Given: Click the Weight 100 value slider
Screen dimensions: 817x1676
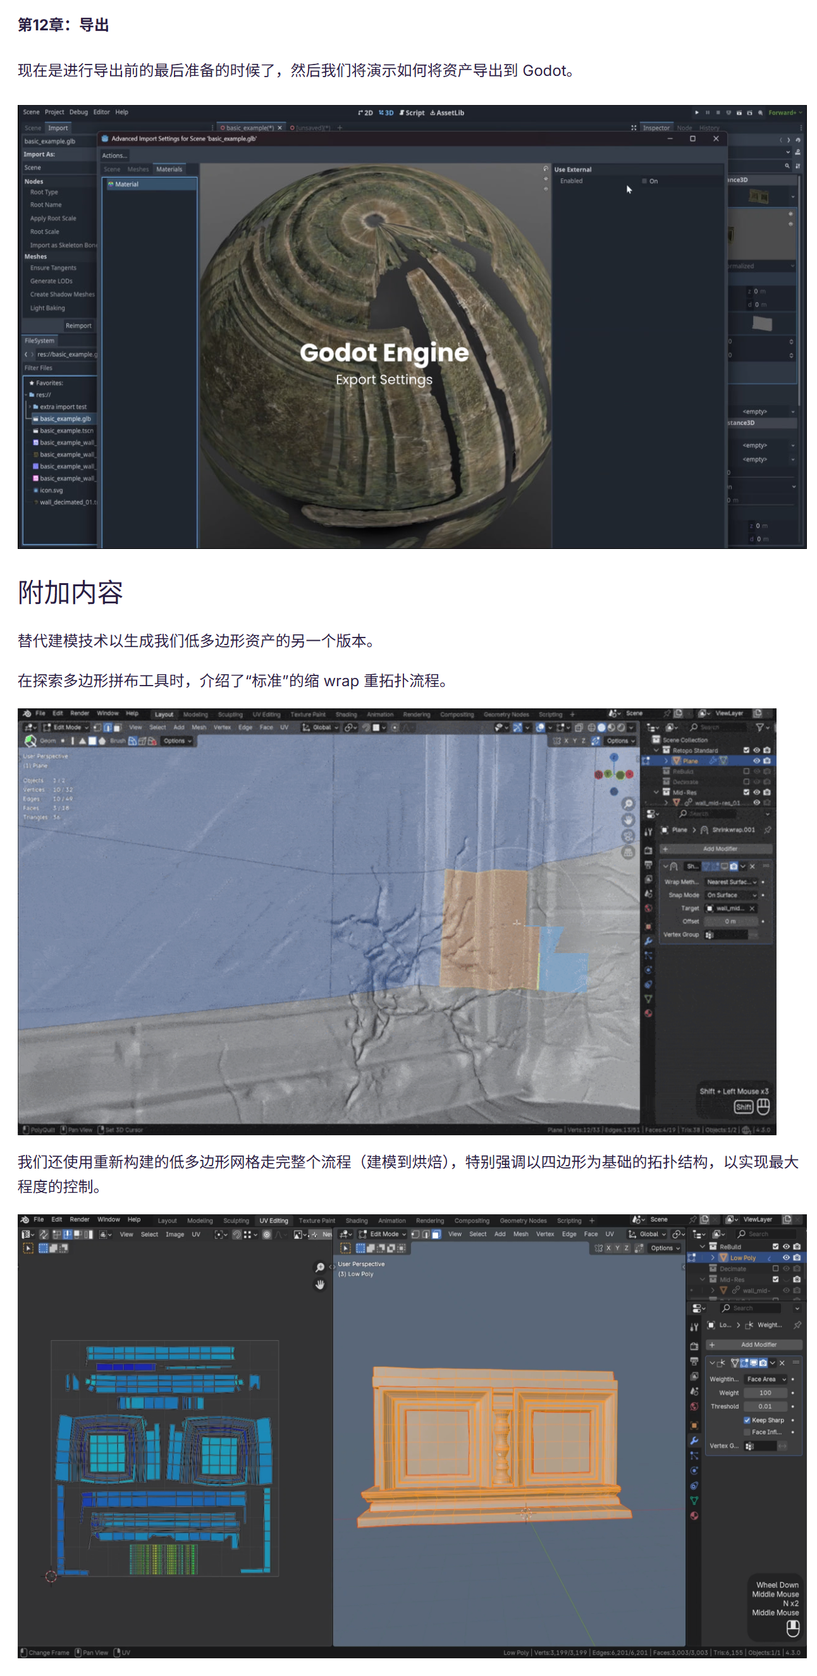Looking at the screenshot, I should [x=766, y=1393].
